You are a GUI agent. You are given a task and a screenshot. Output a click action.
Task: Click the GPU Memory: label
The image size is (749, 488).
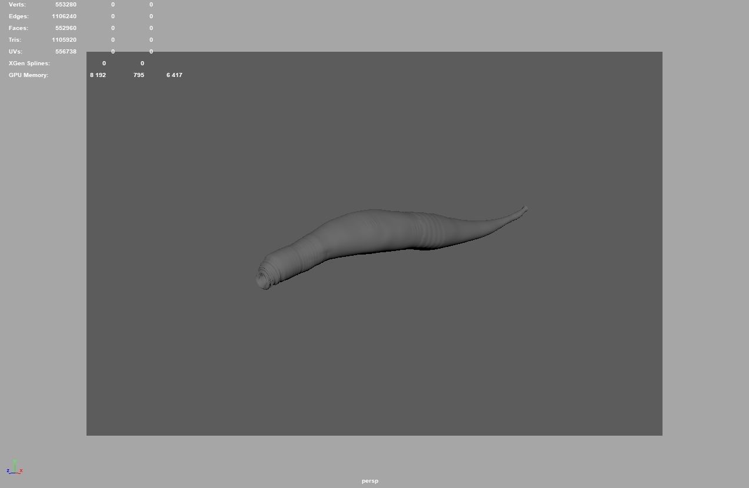[x=28, y=75]
